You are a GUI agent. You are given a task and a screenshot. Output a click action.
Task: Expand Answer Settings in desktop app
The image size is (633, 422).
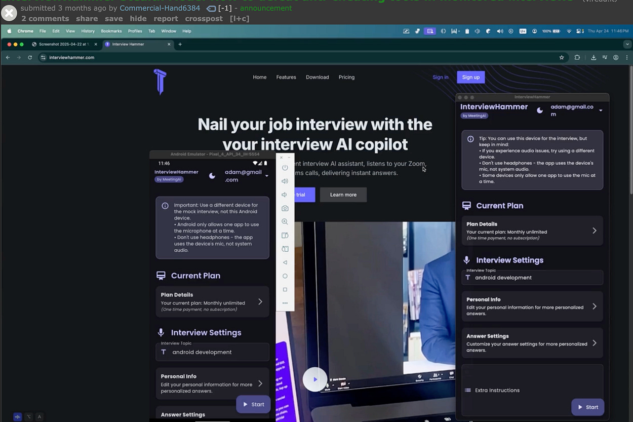pos(532,342)
